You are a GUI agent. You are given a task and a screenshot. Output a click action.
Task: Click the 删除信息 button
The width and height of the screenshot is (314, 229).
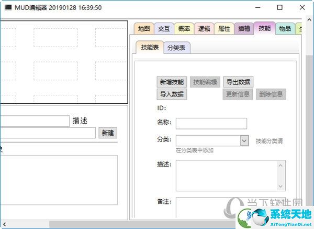(x=271, y=94)
